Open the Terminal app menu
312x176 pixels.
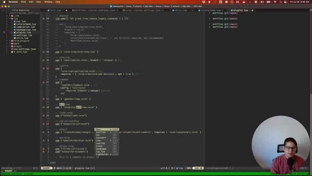tap(13, 2)
